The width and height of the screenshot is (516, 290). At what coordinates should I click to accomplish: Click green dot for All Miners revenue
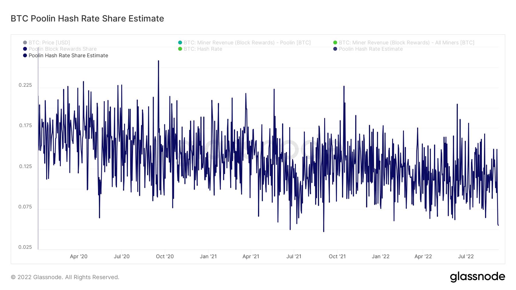pos(335,43)
